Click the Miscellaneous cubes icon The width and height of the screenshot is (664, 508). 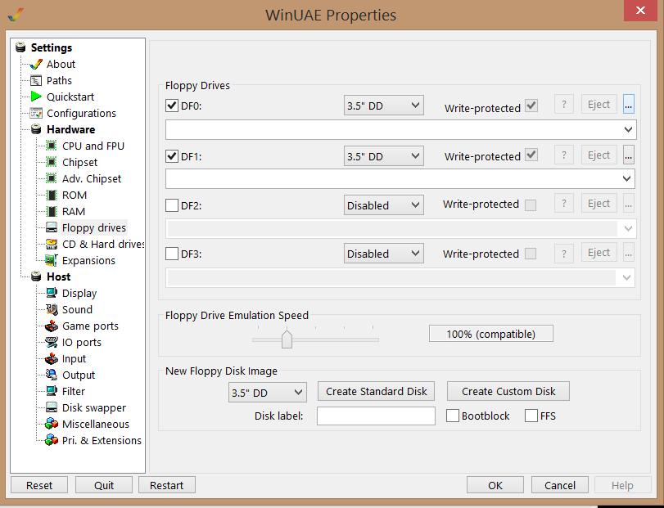[x=52, y=425]
